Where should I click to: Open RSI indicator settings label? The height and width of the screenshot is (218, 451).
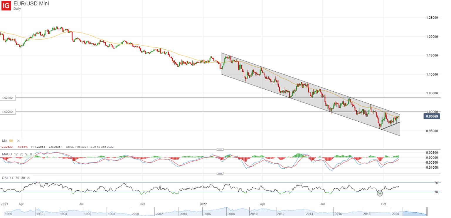pos(4,178)
